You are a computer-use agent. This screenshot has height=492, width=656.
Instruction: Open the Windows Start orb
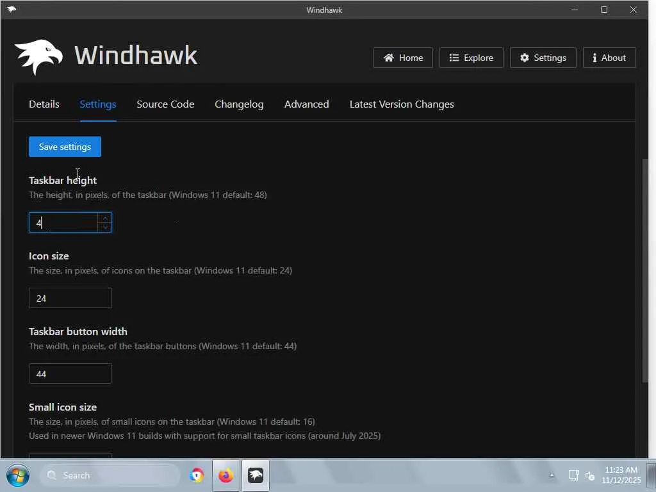pyautogui.click(x=18, y=476)
